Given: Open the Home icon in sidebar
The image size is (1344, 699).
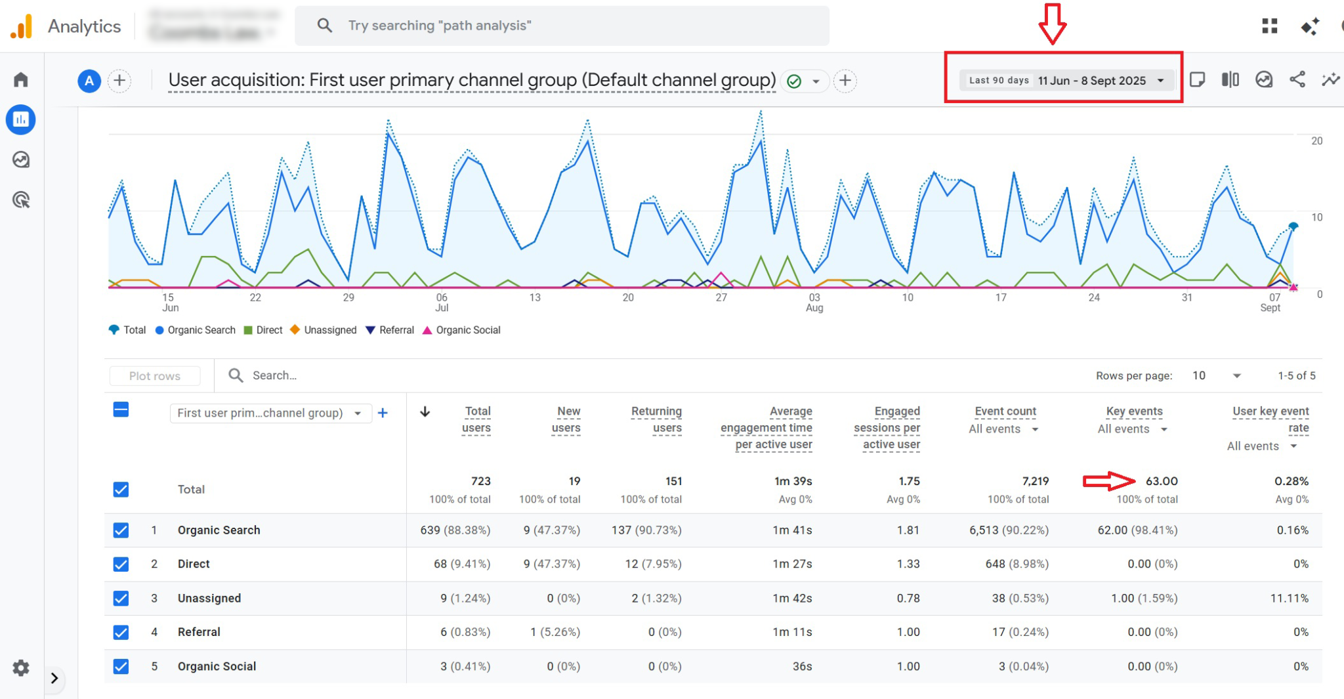Looking at the screenshot, I should tap(21, 80).
